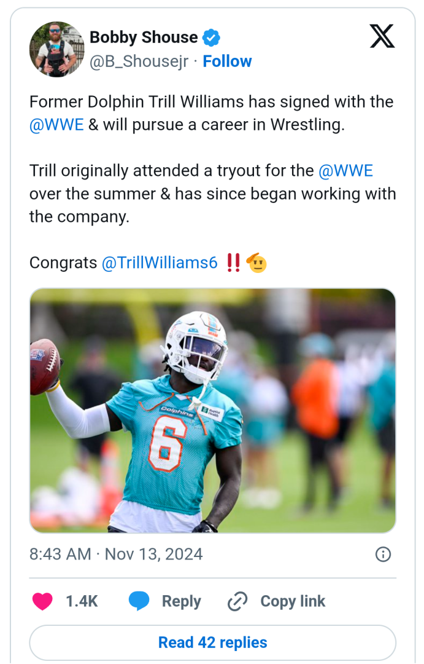The width and height of the screenshot is (424, 664).
Task: Click the copy link chain icon
Action: [x=237, y=601]
